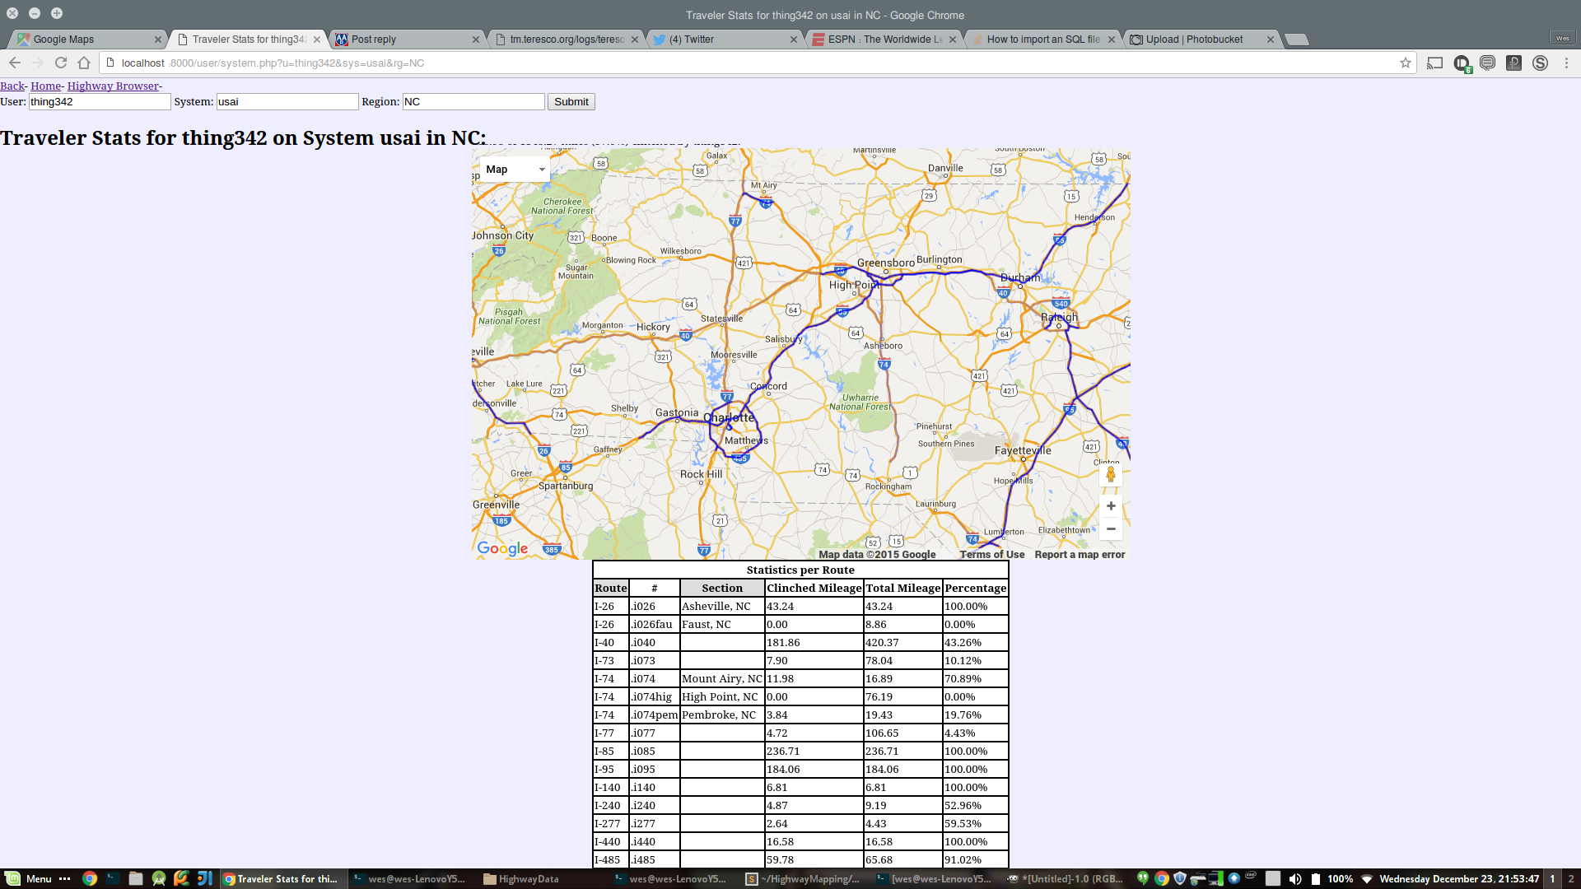Open the HighwayMapping Sublime taskbar window
Image resolution: width=1581 pixels, height=889 pixels.
point(805,879)
